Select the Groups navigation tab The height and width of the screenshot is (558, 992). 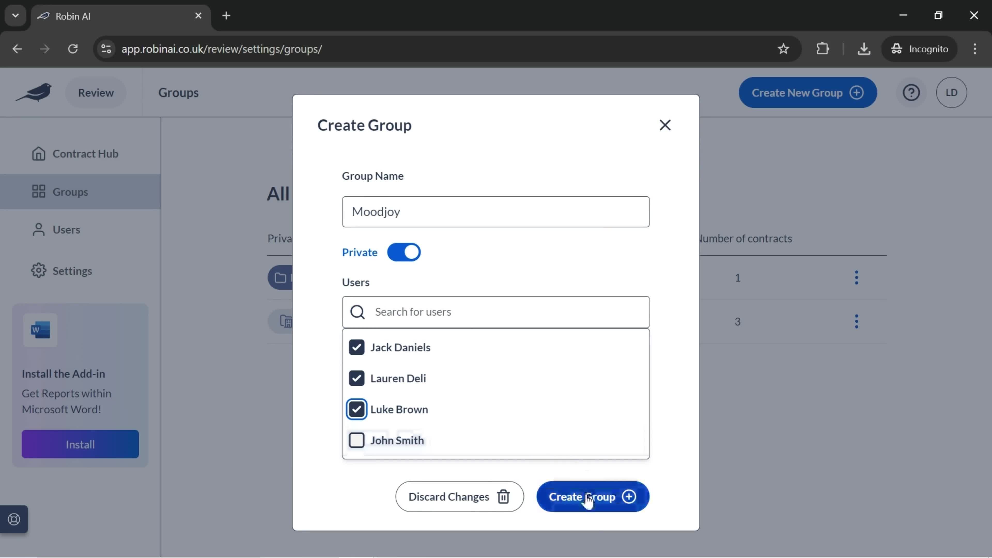coord(71,191)
